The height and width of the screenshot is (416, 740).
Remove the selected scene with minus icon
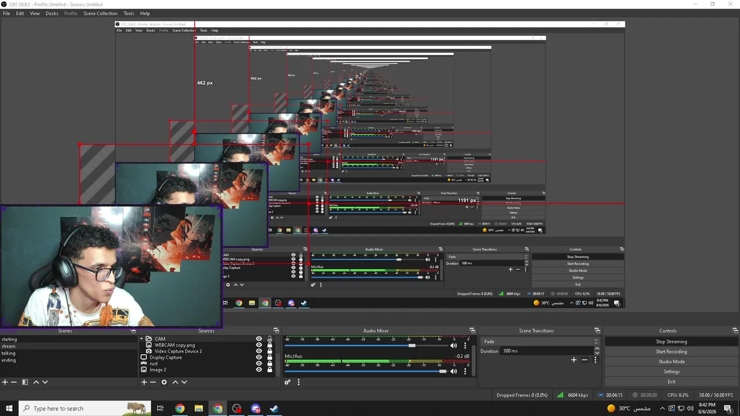point(14,382)
